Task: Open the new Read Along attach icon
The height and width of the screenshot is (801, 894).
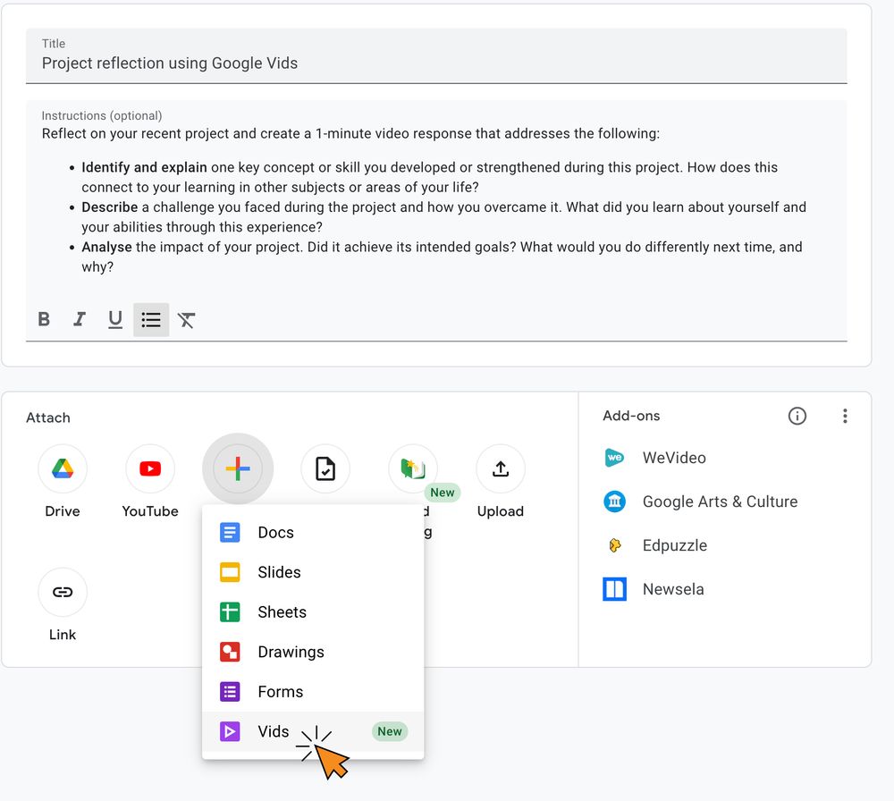Action: click(413, 468)
